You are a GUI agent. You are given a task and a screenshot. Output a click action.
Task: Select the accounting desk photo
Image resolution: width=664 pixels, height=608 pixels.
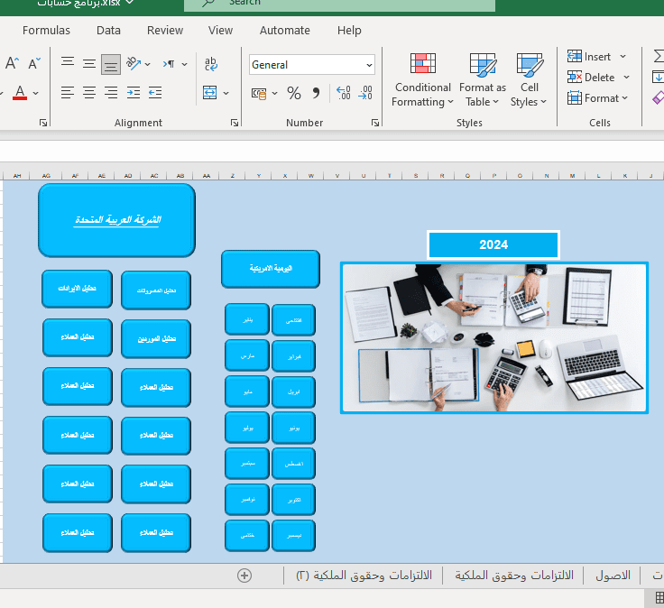click(494, 338)
